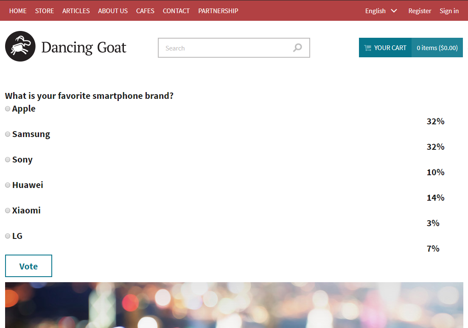Submit the poll with Vote button
This screenshot has height=328, width=468.
29,266
